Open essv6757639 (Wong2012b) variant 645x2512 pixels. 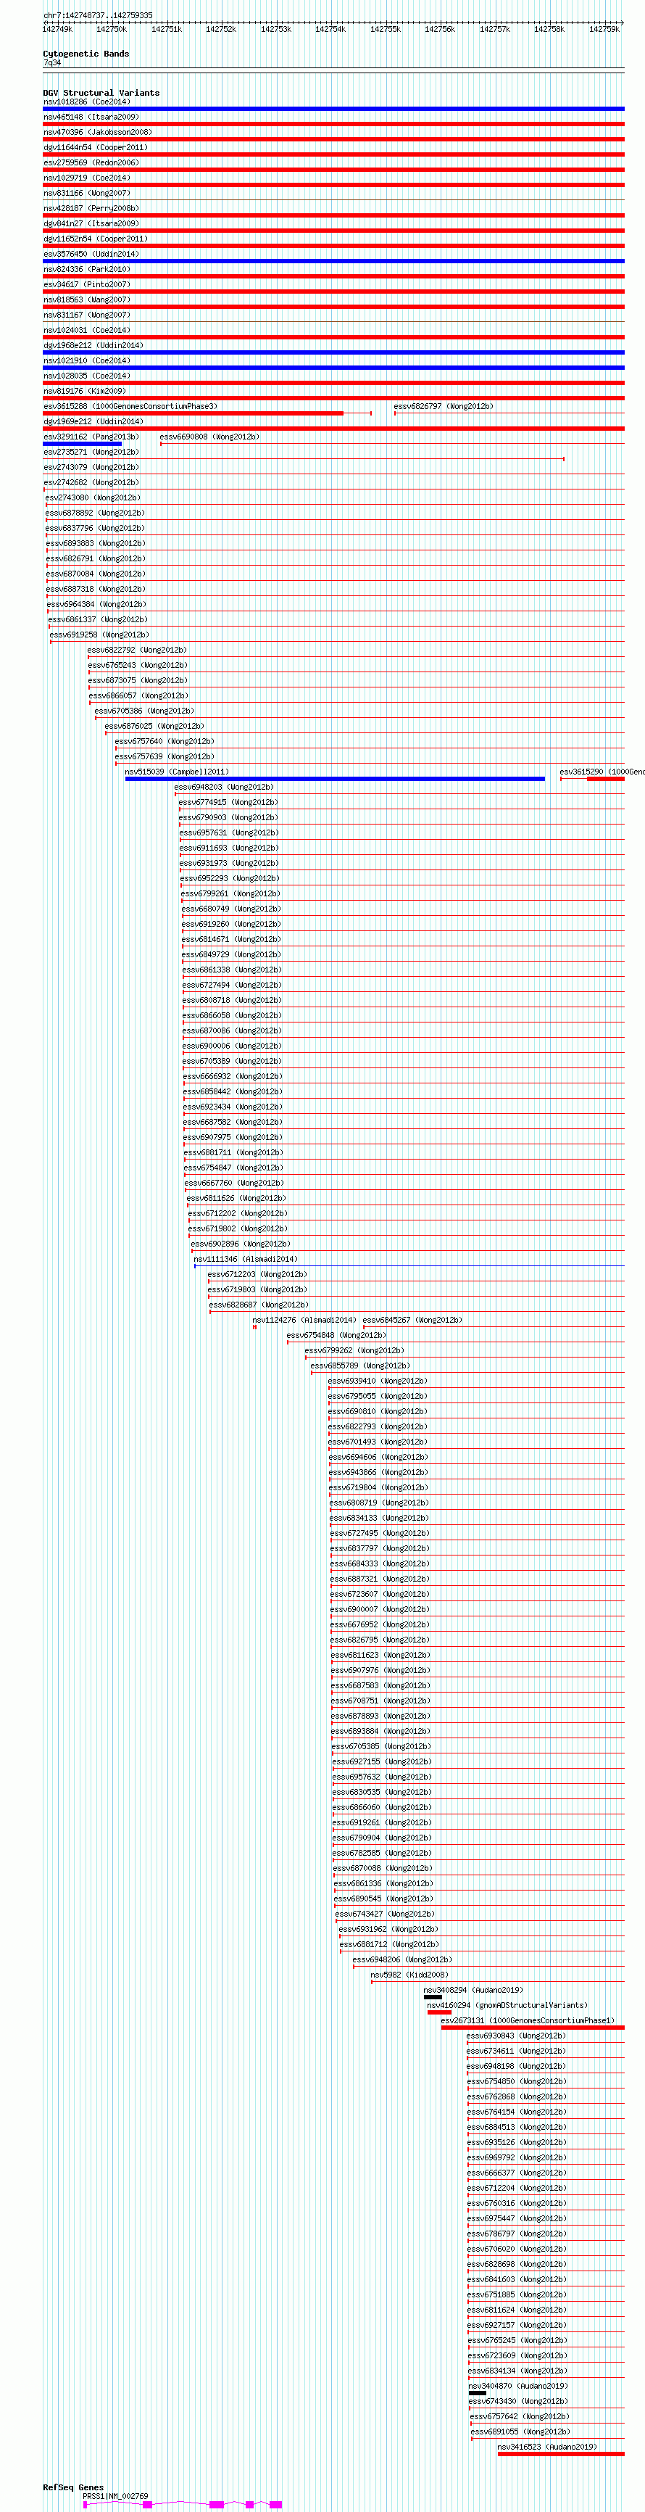(165, 757)
